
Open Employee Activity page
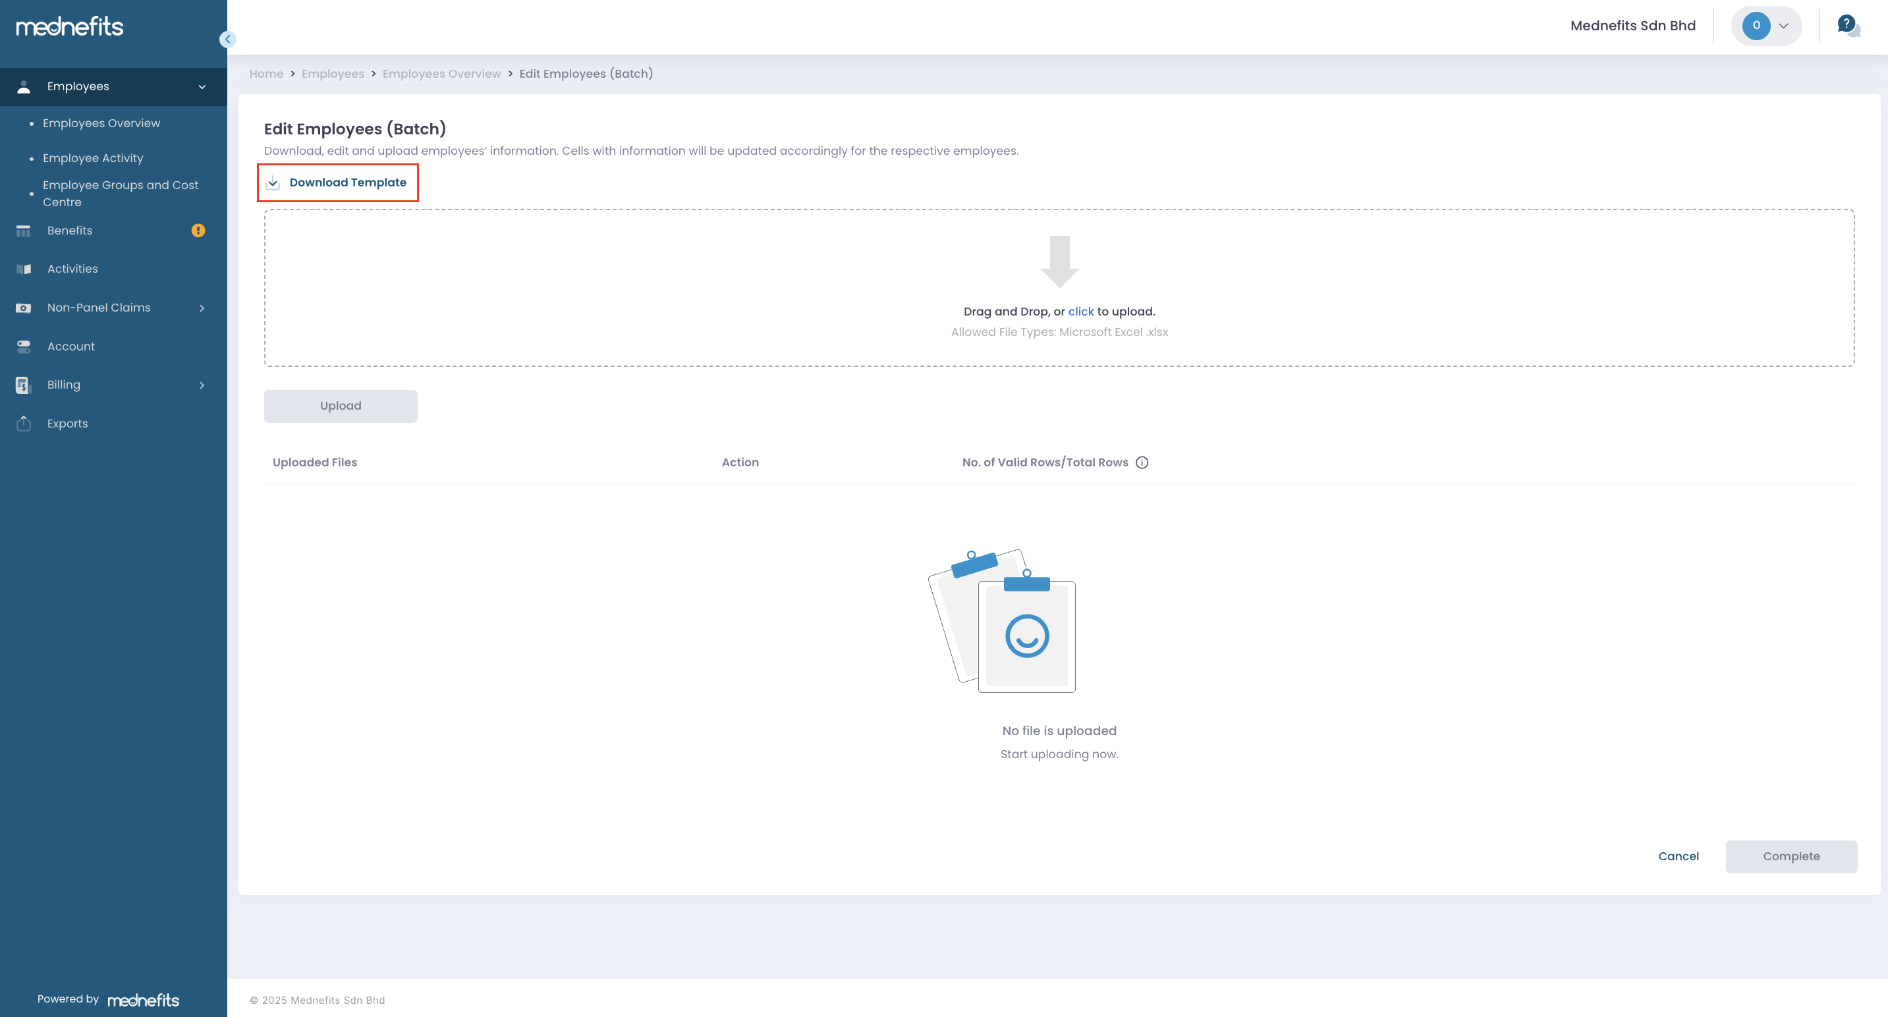(x=93, y=158)
